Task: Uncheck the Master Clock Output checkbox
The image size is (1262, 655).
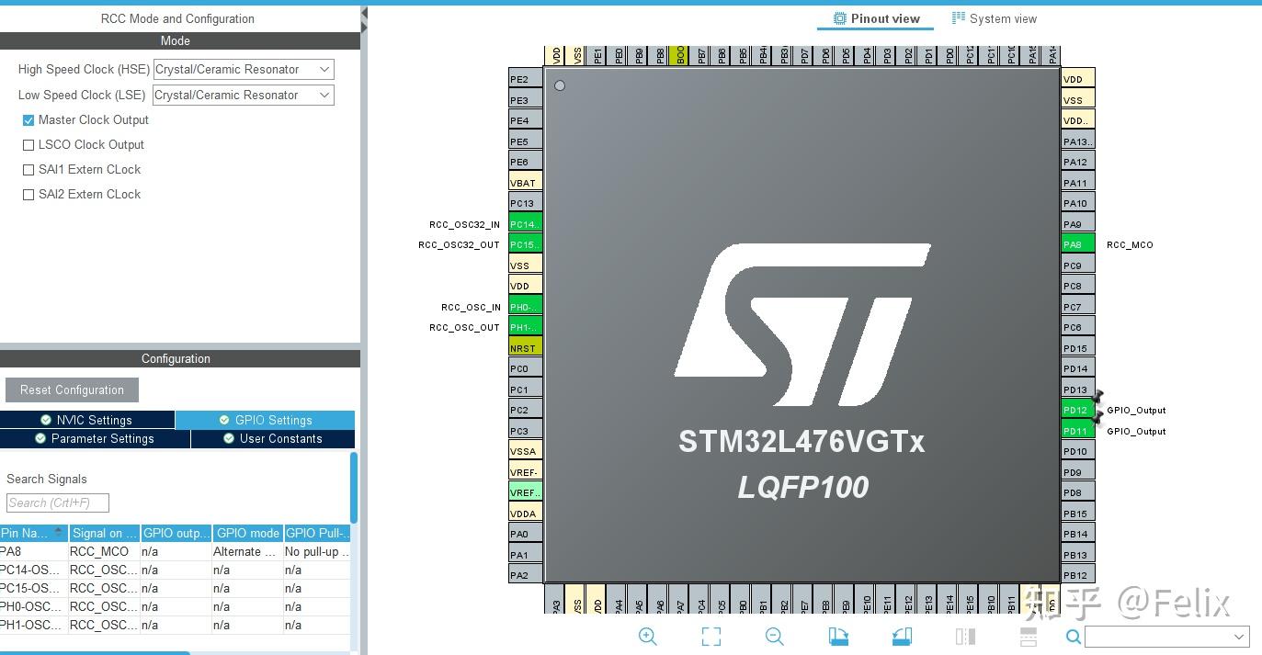Action: point(28,119)
